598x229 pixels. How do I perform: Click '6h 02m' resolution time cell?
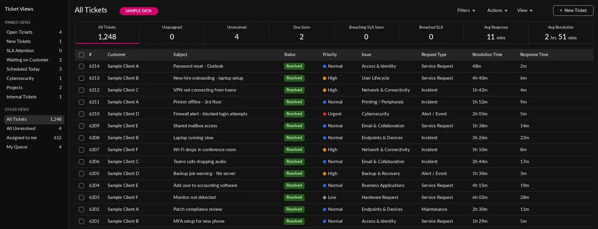click(x=480, y=198)
